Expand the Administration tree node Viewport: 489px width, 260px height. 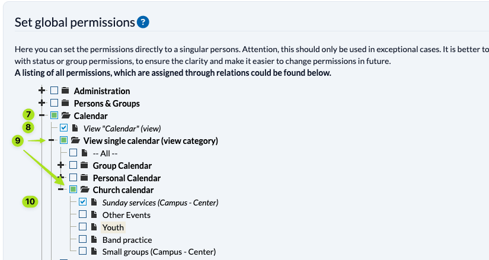[42, 91]
